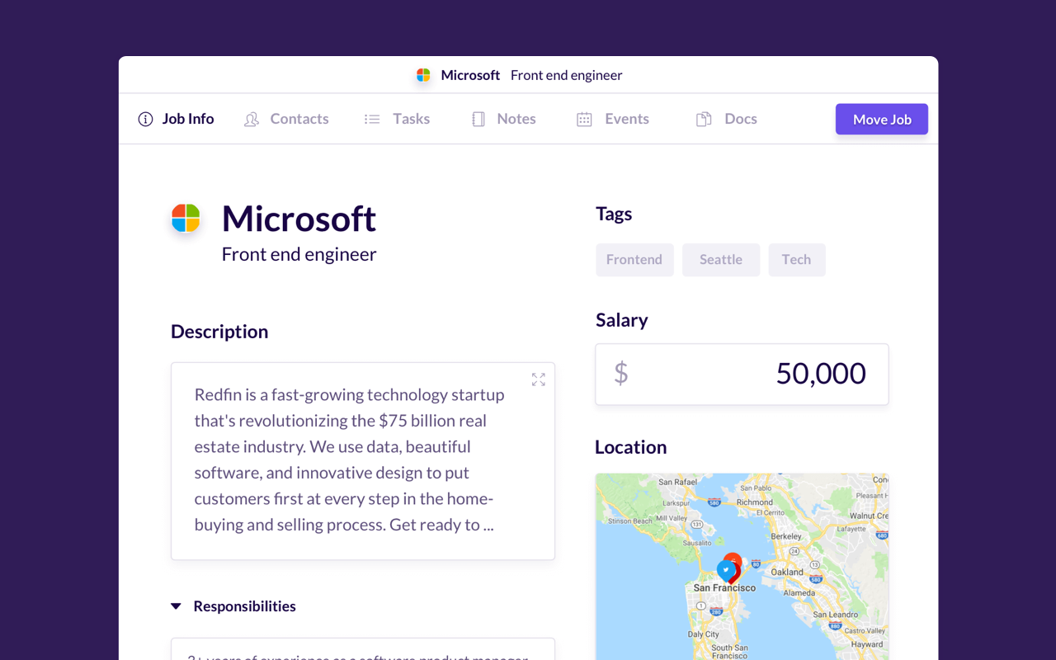Click the Location heading
The height and width of the screenshot is (660, 1056).
[x=631, y=447]
